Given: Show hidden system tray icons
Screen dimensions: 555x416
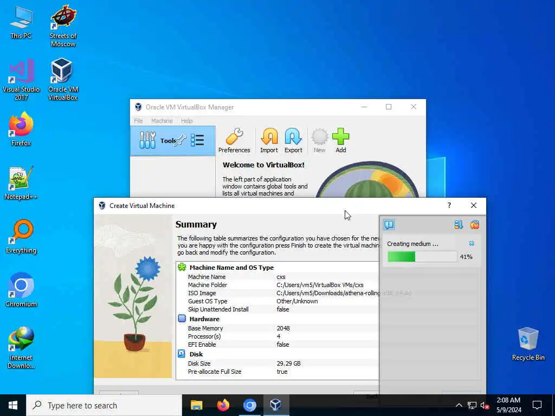Looking at the screenshot, I should tap(459, 405).
